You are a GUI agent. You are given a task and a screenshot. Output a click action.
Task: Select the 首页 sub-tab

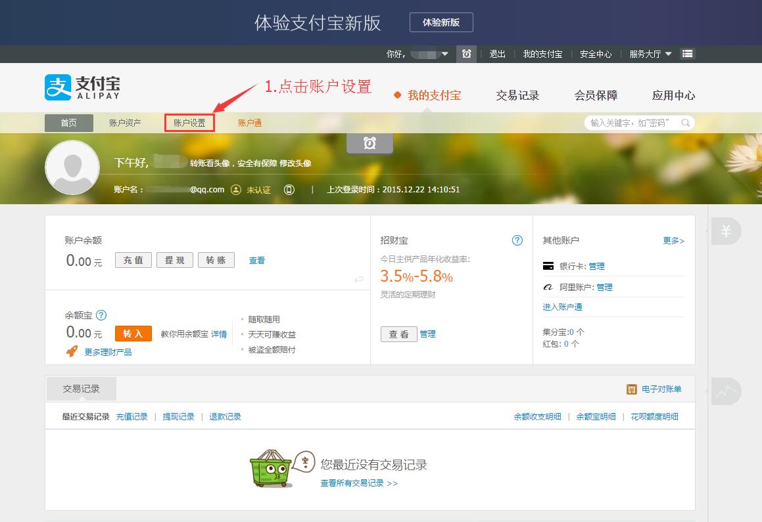pyautogui.click(x=69, y=123)
